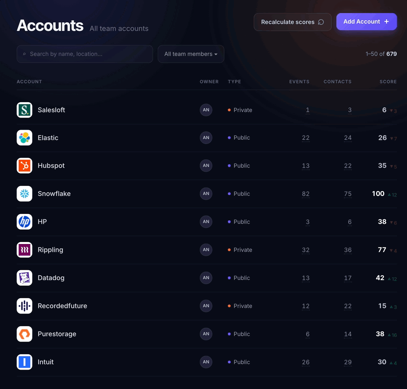The image size is (407, 389).
Task: Sort by the SCORE column header
Action: (388, 81)
